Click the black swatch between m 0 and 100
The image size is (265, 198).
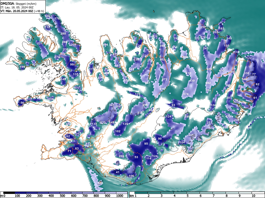click(9, 193)
